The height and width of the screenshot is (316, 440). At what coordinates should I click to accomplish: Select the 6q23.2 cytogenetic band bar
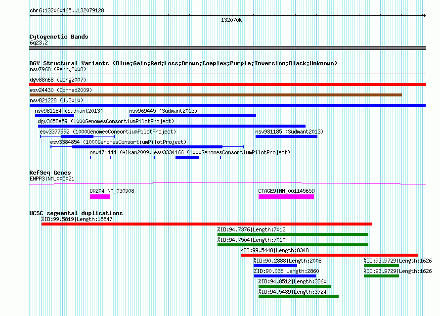click(x=227, y=48)
